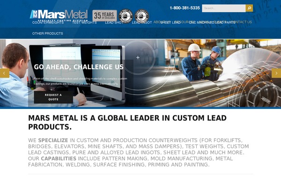
Task: Click the bold word SPECIALIZE
Action: [53, 140]
